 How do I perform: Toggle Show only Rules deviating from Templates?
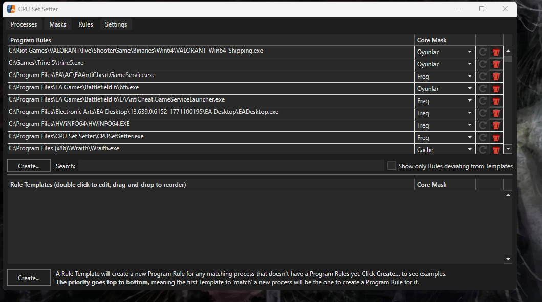click(392, 166)
